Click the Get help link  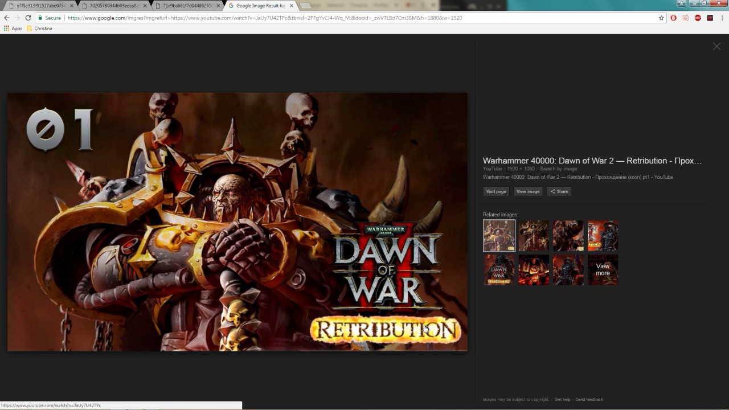pyautogui.click(x=562, y=399)
